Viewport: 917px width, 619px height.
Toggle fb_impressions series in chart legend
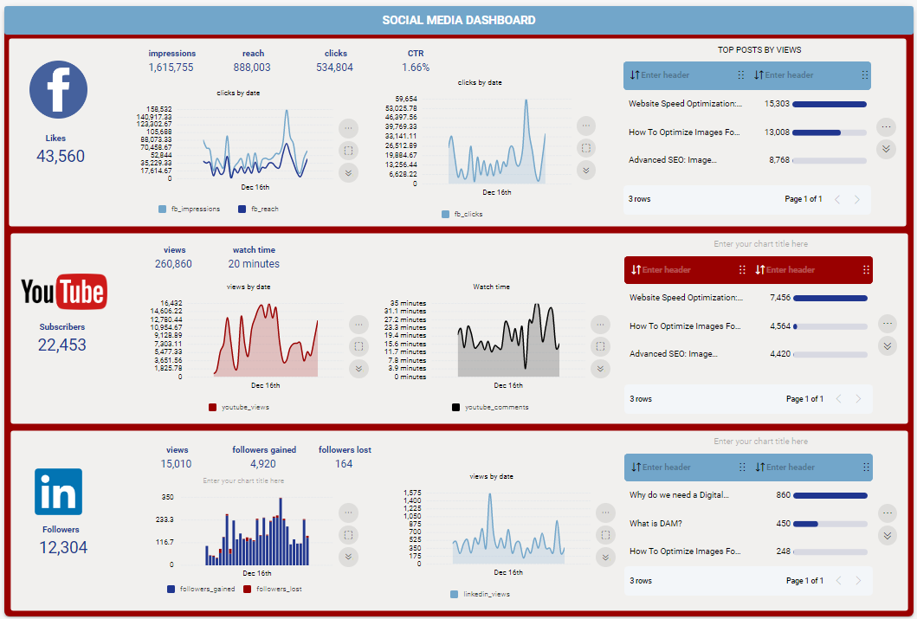(190, 209)
